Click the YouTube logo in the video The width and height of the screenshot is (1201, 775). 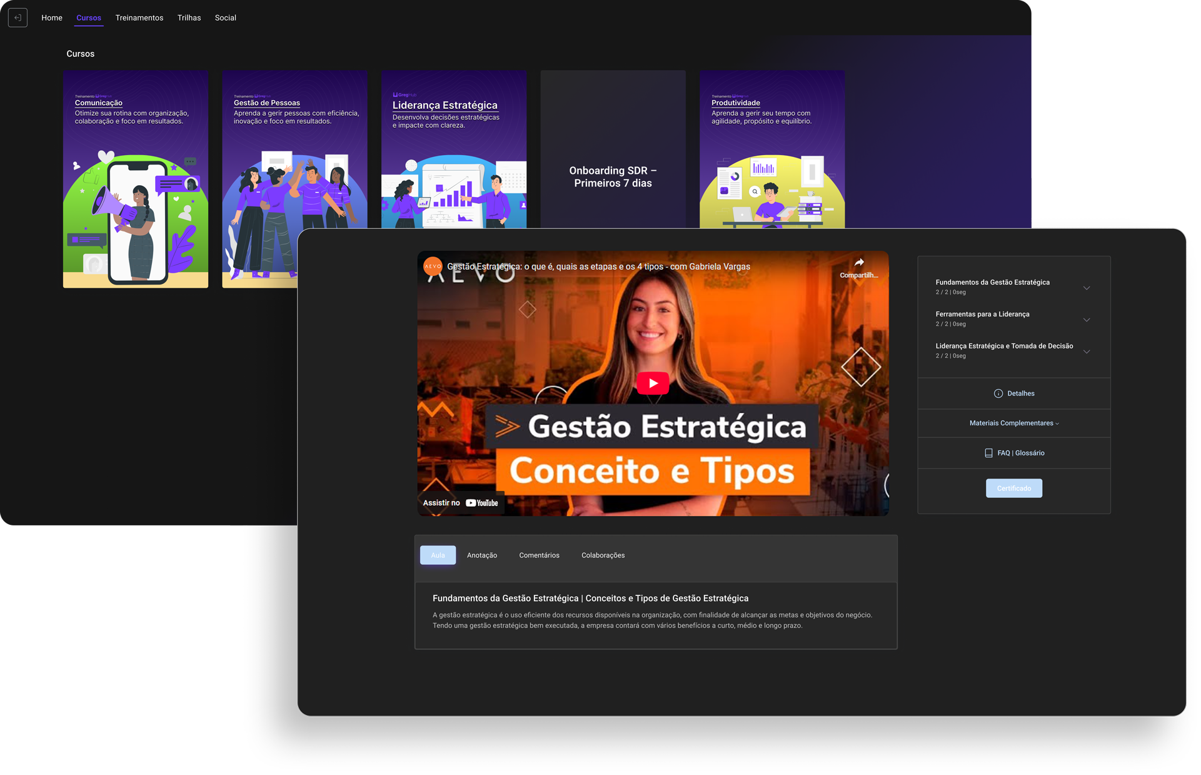[482, 503]
